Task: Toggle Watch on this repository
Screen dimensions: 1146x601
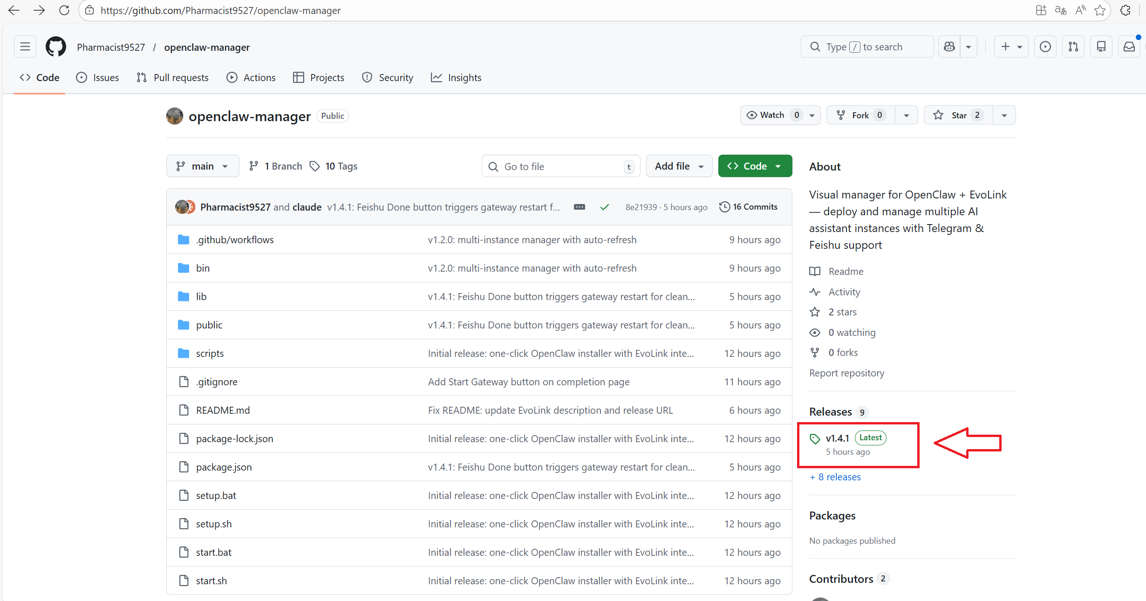Action: click(x=771, y=115)
